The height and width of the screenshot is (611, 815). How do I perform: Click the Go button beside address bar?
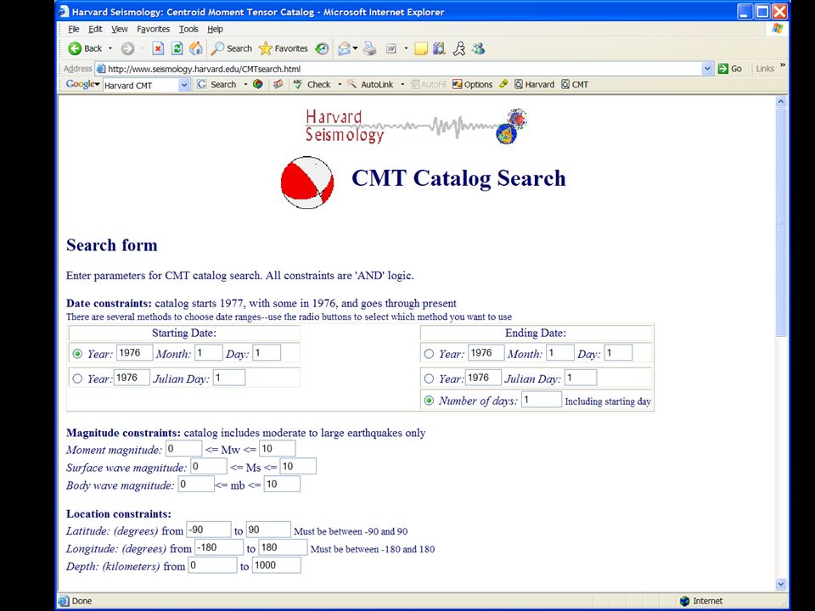[x=730, y=69]
